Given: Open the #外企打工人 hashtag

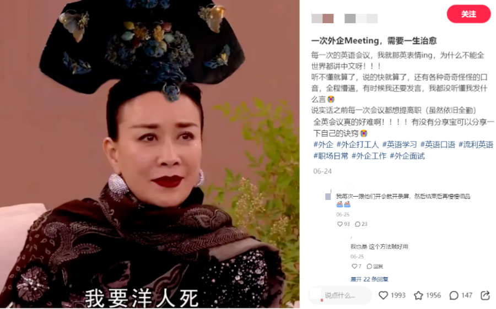Looking at the screenshot, I should pyautogui.click(x=358, y=144).
